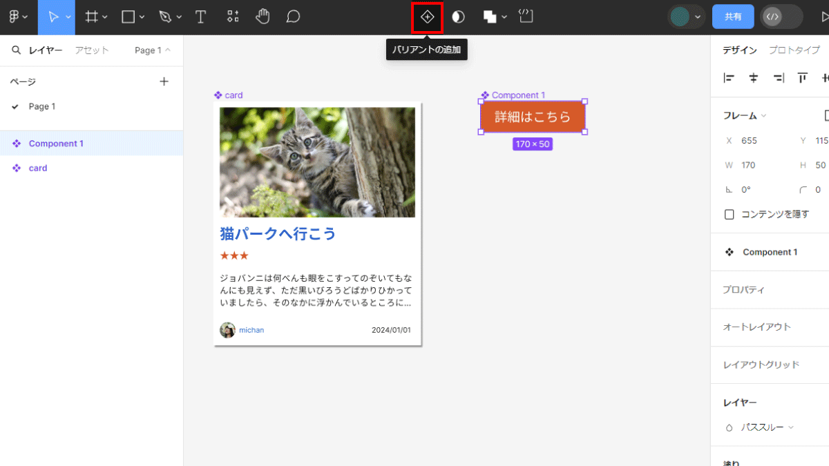Image resolution: width=829 pixels, height=466 pixels.
Task: Switch to the プロトタイプ tab
Action: click(794, 50)
